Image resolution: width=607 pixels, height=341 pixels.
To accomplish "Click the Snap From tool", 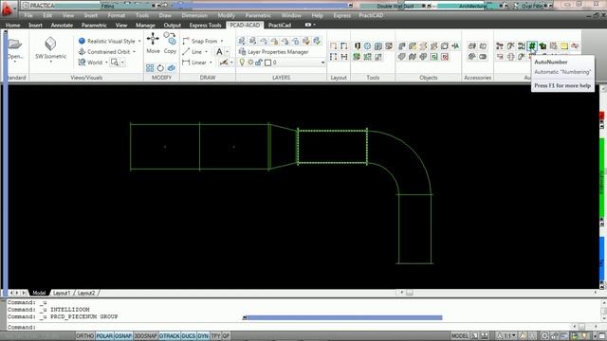I will click(200, 41).
